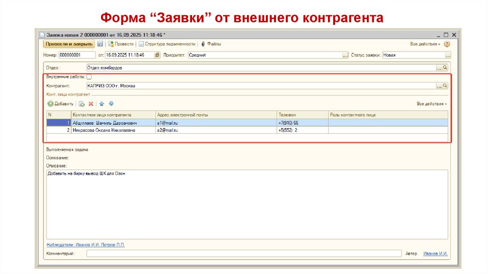Screen dimensions: 488x274
Task: Click into the Описание text area
Action: (x=247, y=204)
